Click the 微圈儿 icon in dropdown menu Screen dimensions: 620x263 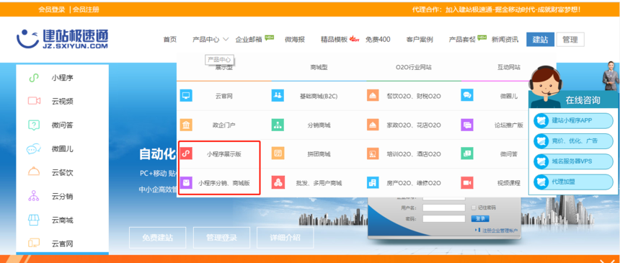click(x=467, y=95)
